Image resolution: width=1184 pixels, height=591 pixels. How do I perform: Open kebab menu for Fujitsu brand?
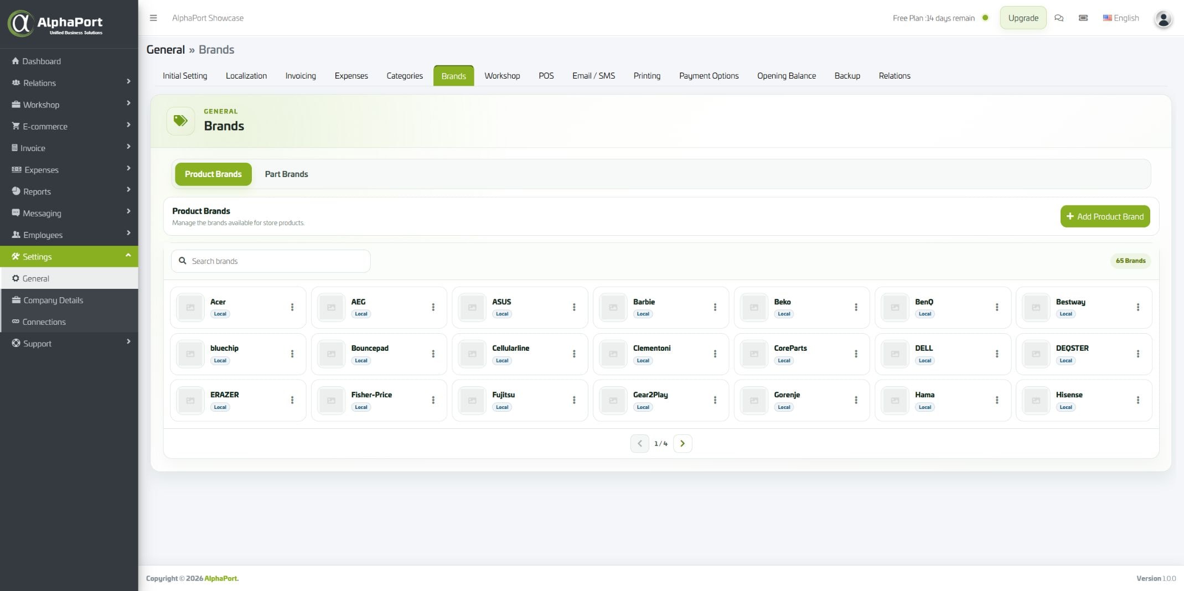click(x=574, y=400)
